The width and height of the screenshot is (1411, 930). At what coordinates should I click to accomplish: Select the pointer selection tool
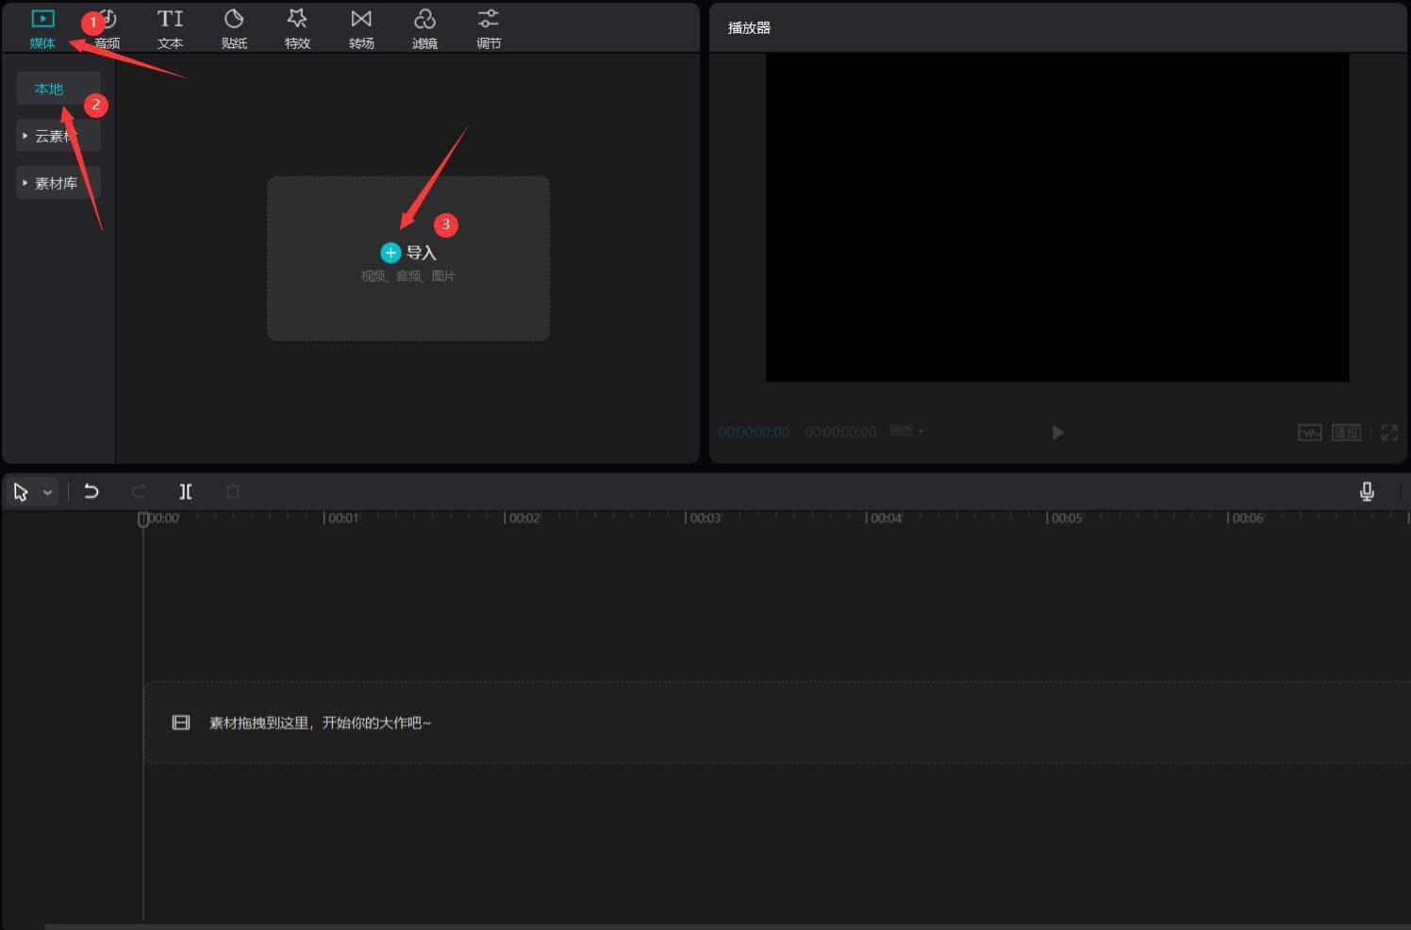(21, 491)
